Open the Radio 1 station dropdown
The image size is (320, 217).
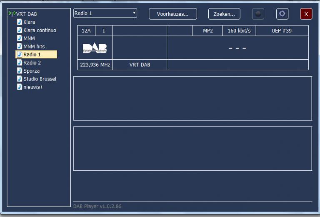click(105, 13)
